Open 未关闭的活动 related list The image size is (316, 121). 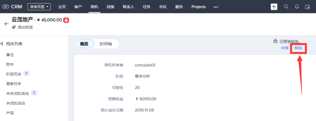click(18, 94)
